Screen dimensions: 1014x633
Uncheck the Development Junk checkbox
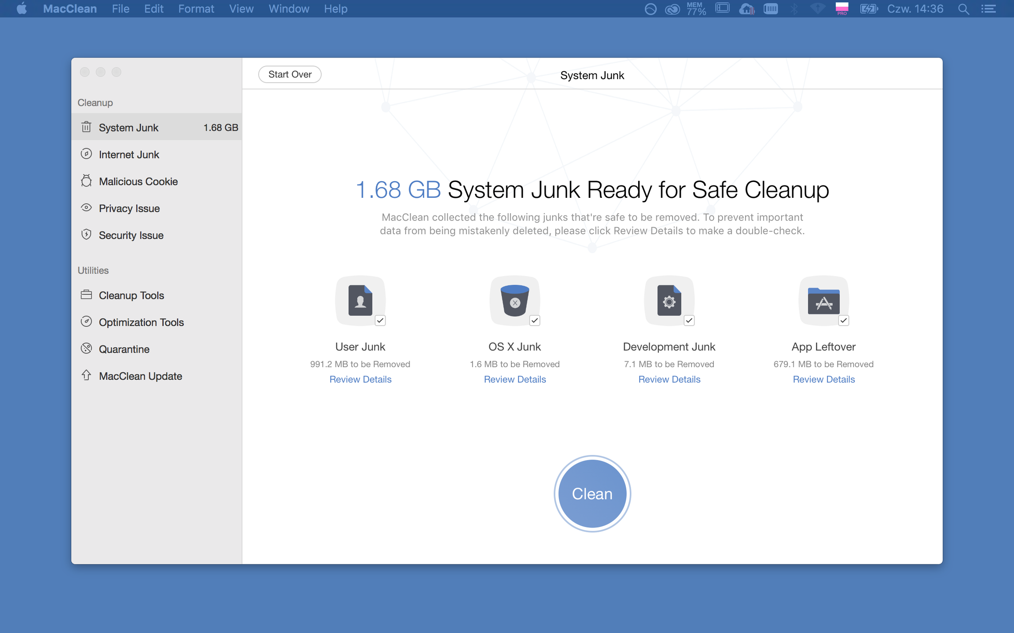[689, 320]
